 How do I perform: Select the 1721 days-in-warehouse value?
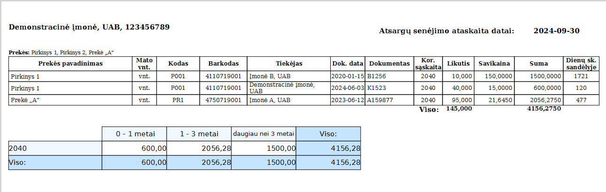click(581, 76)
